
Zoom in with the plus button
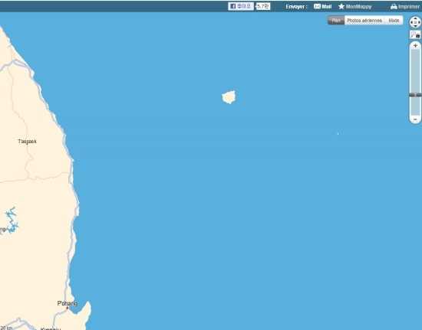(x=415, y=46)
